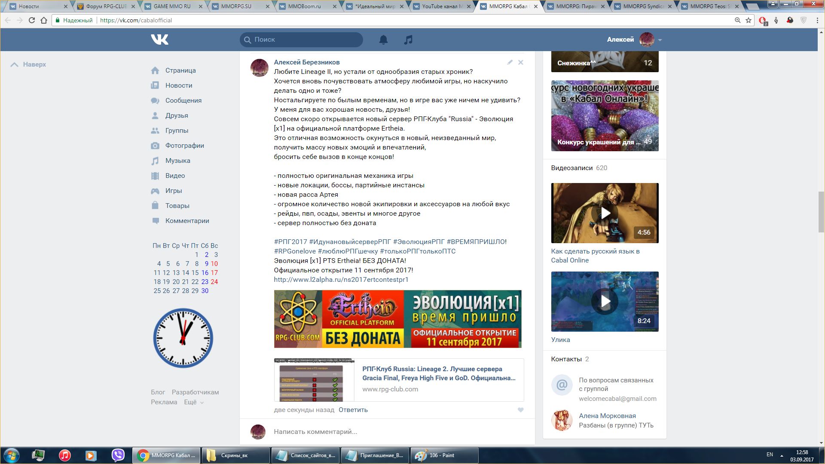Click hashtag #РПГ2017
Image resolution: width=825 pixels, height=464 pixels.
[290, 242]
